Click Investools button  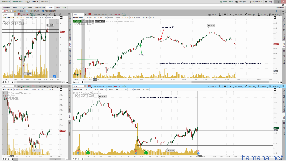pyautogui.click(x=280, y=8)
